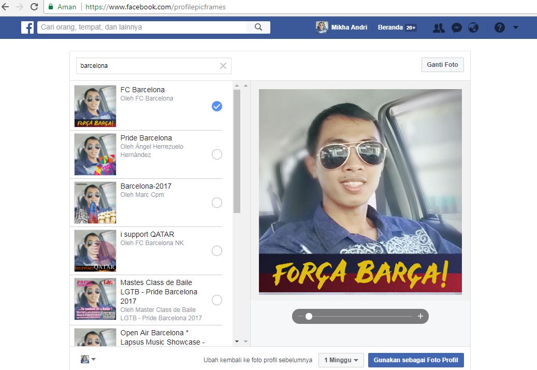The image size is (537, 370).
Task: Open the profile switcher dropdown arrow
Action: (94, 360)
